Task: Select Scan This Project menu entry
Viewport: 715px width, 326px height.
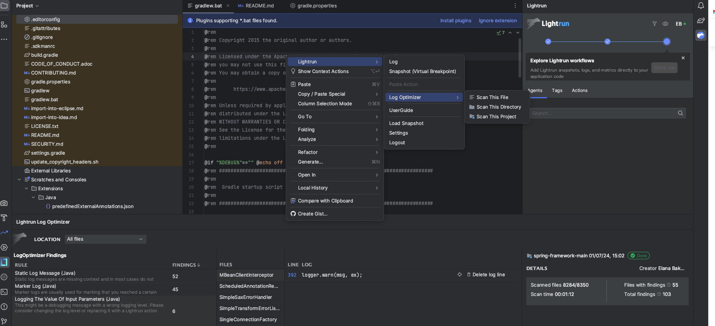Action: 496,116
